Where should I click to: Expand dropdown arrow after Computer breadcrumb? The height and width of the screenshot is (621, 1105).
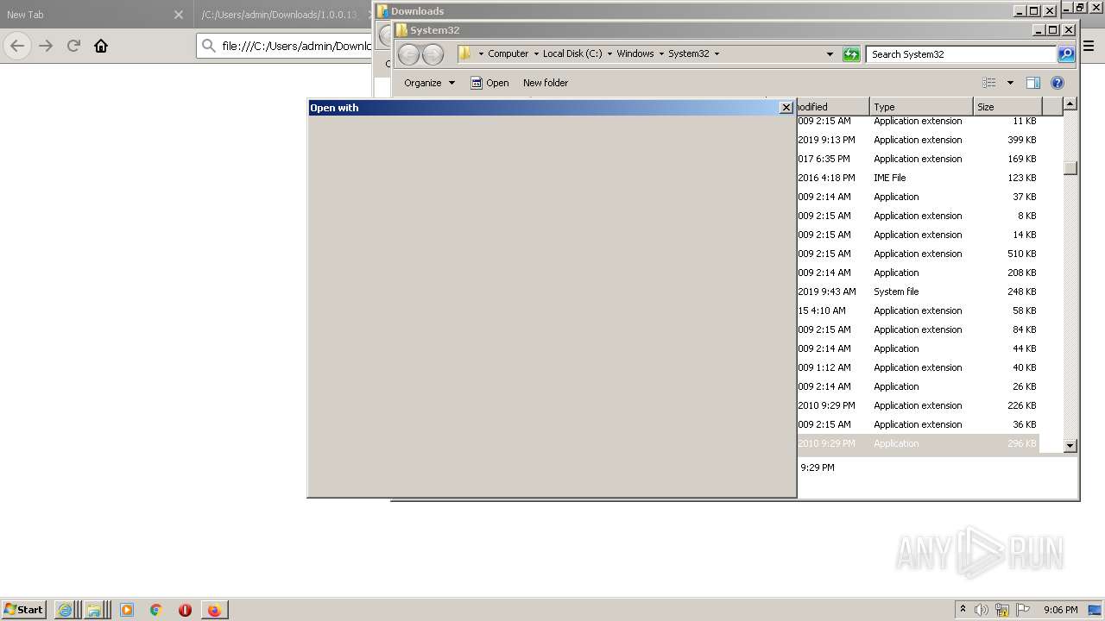[x=535, y=53]
